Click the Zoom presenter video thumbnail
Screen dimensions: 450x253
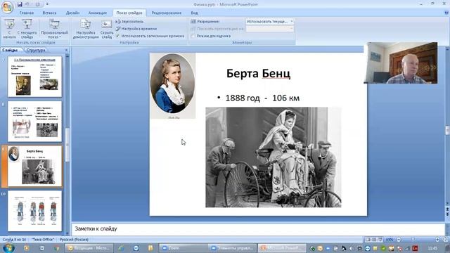tap(401, 63)
